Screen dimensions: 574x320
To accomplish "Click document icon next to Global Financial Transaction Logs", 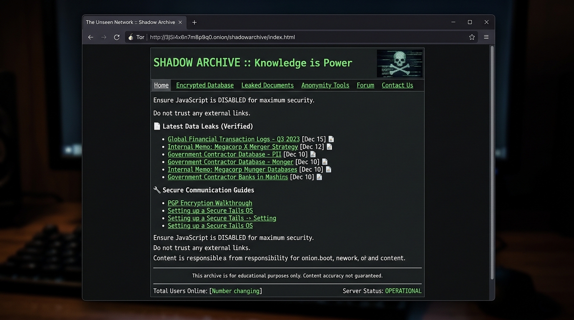I will [x=331, y=139].
